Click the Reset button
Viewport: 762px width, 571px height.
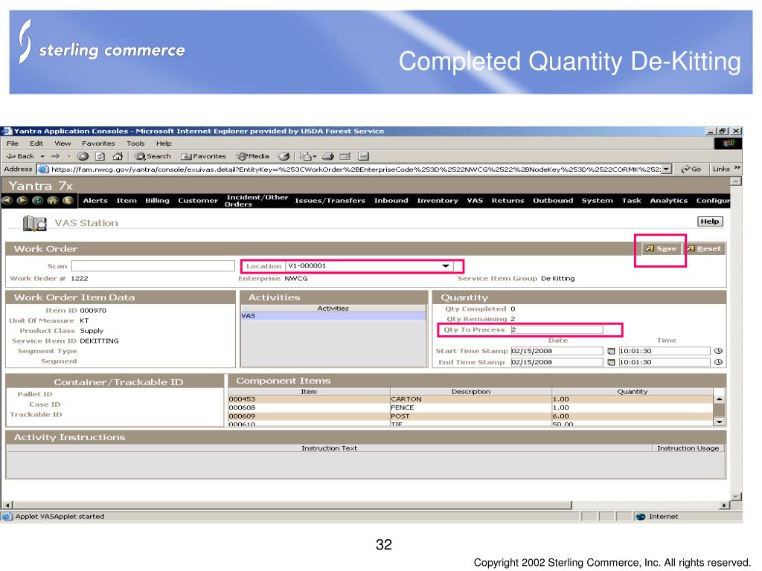coord(704,248)
